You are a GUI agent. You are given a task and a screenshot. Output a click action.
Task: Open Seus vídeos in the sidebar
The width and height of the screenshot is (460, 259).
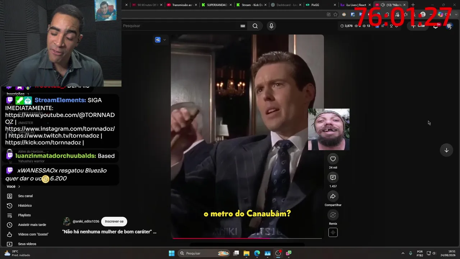(x=27, y=244)
